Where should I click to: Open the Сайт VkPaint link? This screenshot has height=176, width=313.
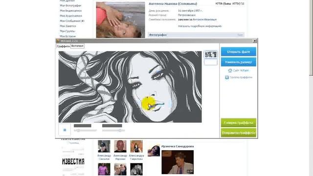241,70
